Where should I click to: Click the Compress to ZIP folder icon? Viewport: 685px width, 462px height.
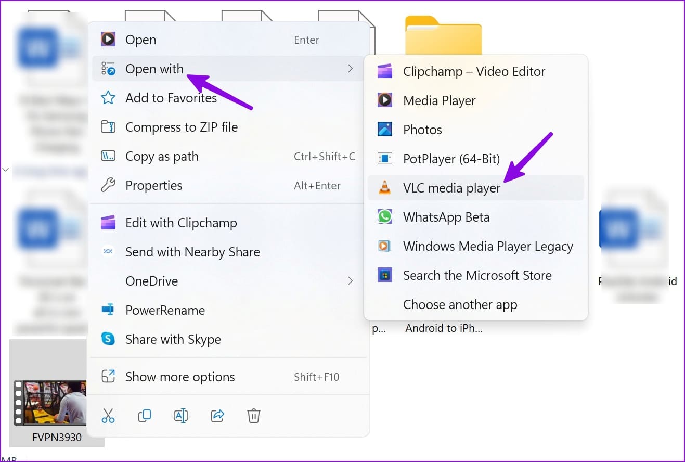coord(108,127)
